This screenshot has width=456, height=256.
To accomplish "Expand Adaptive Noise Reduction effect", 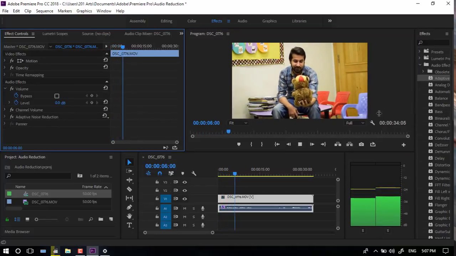I will pyautogui.click(x=5, y=117).
